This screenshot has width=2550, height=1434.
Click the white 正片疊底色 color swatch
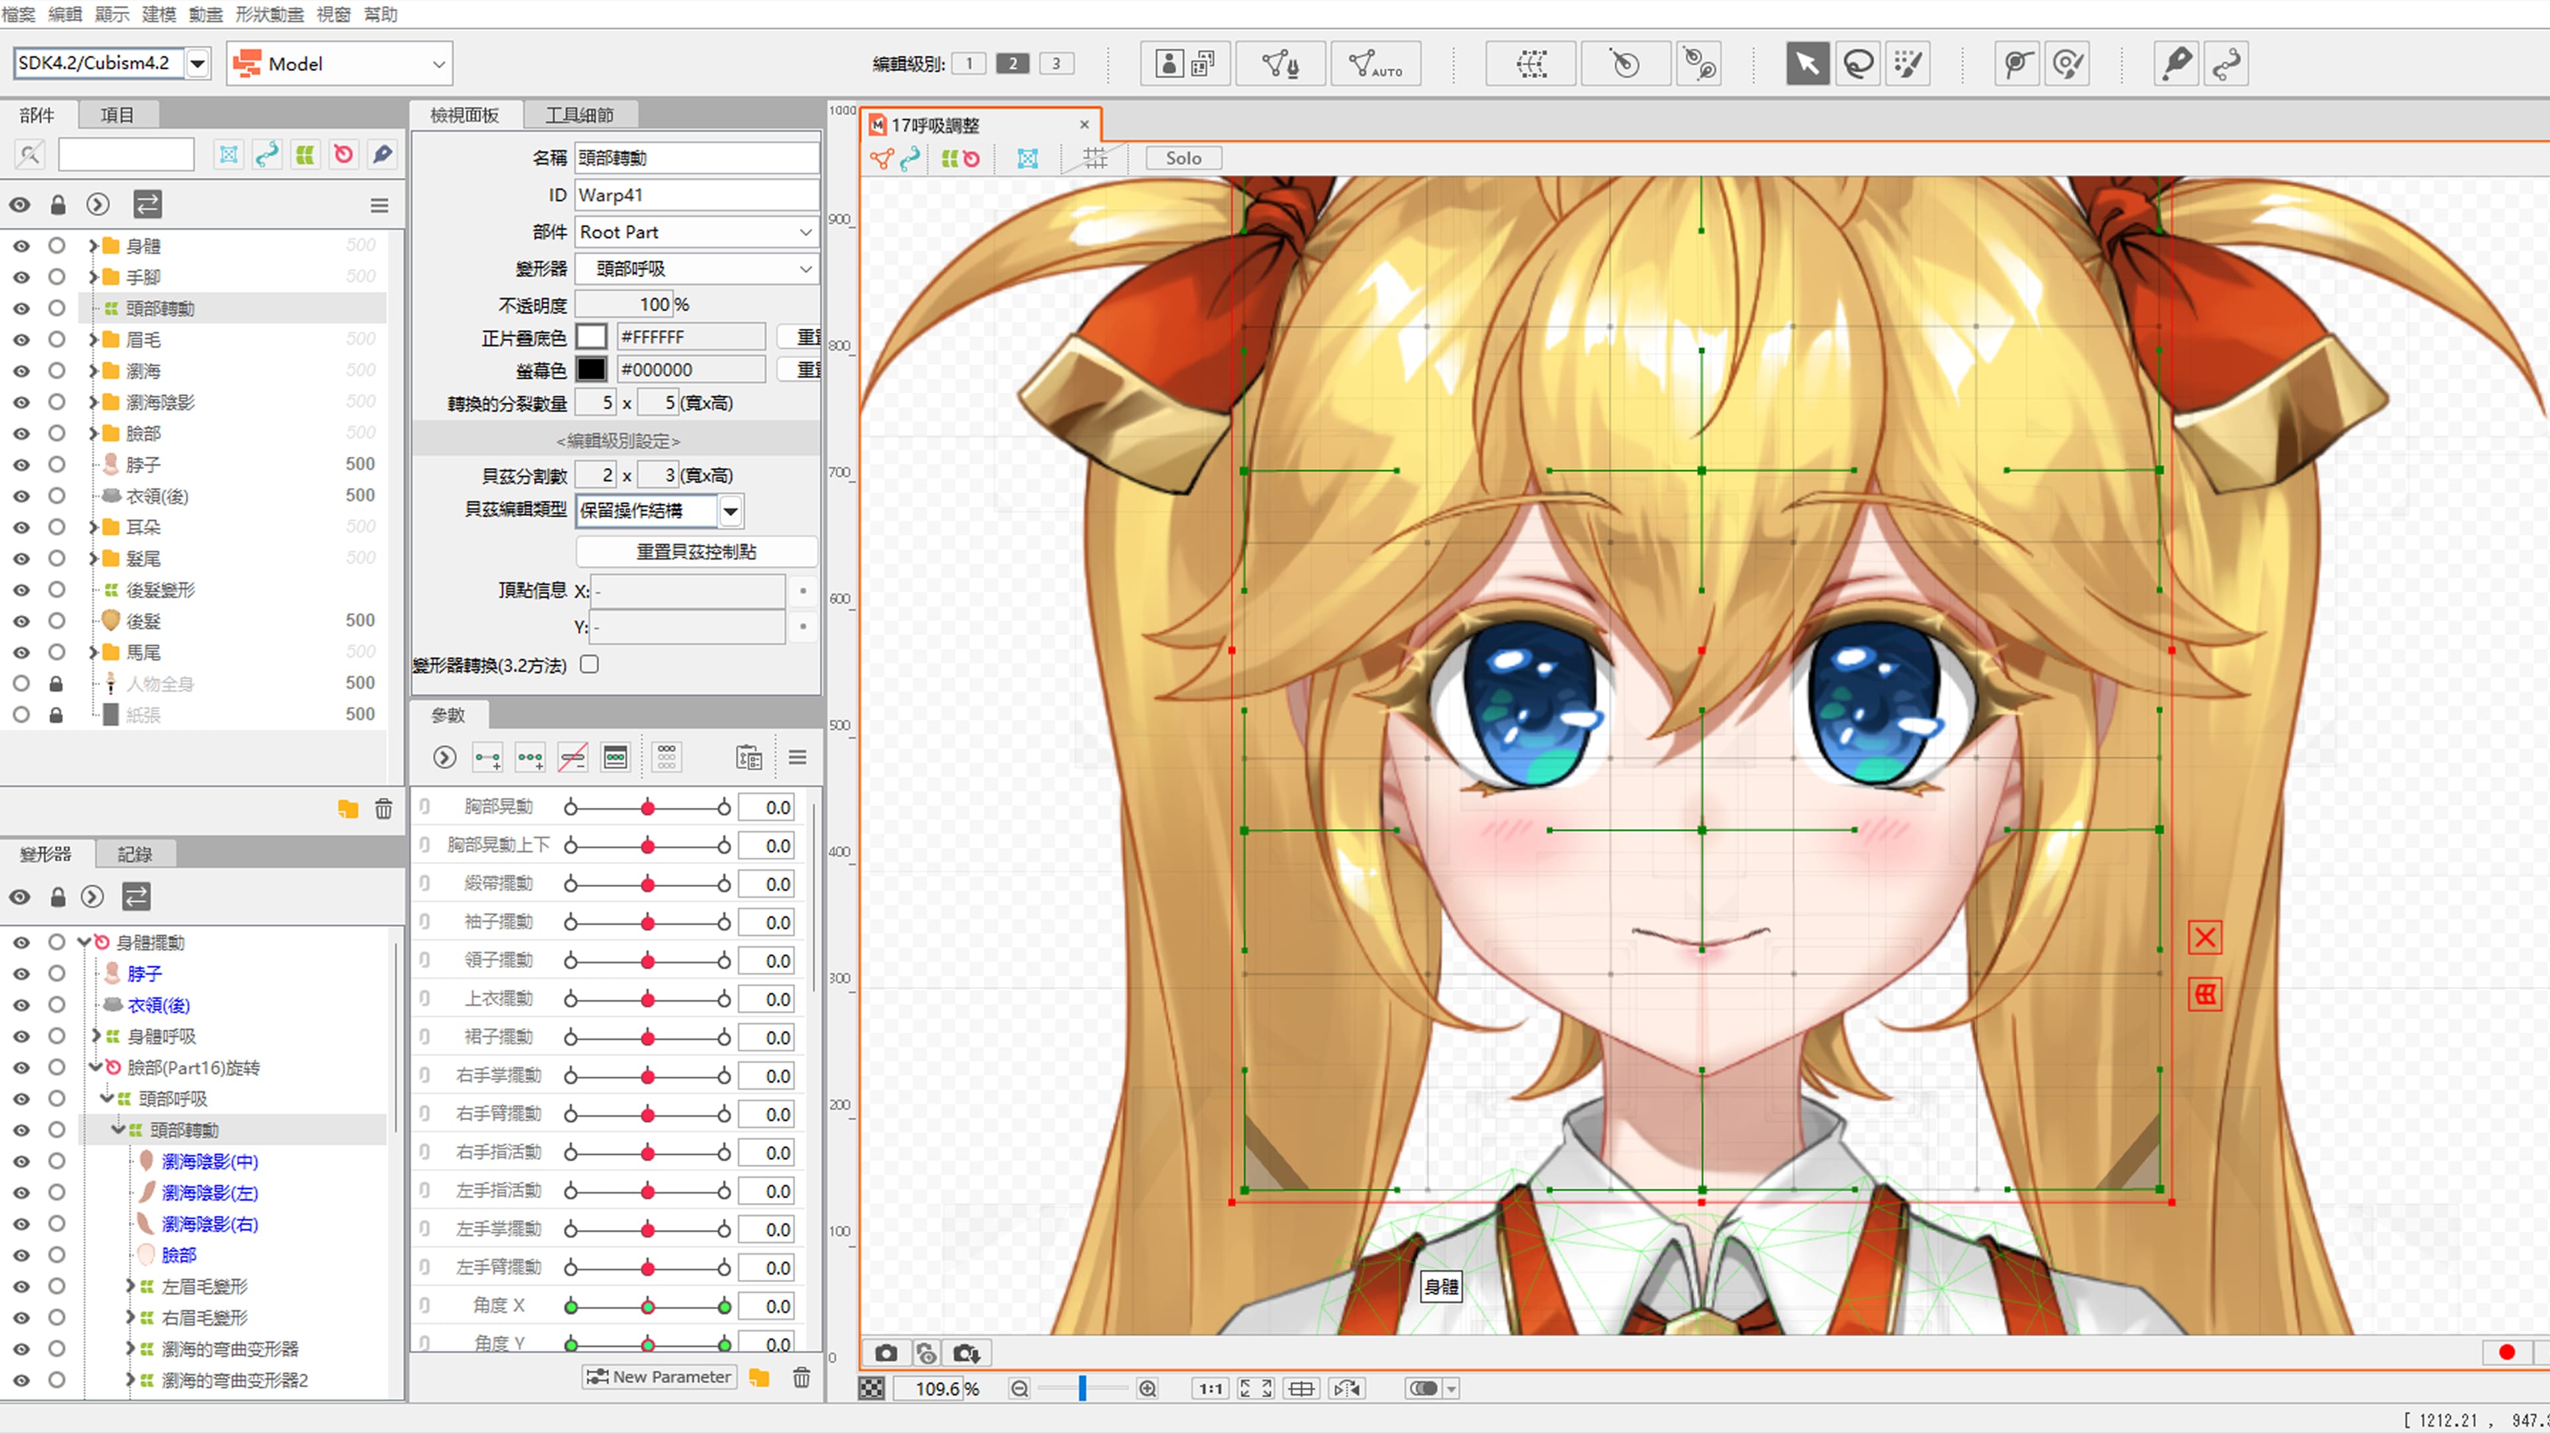pos(591,337)
